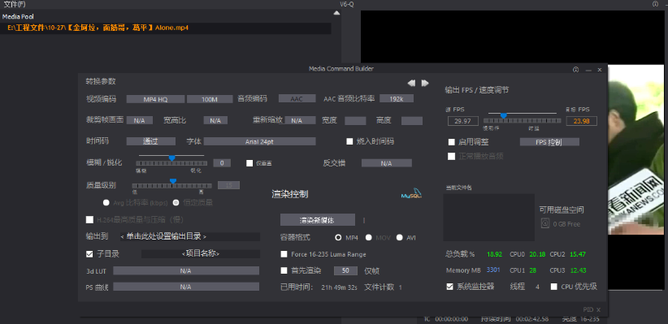Click the blur/sharpen value box showing 0
668x324 pixels.
(x=222, y=163)
